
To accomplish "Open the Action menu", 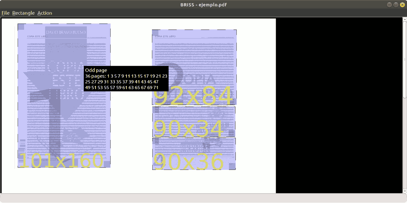I will (45, 13).
